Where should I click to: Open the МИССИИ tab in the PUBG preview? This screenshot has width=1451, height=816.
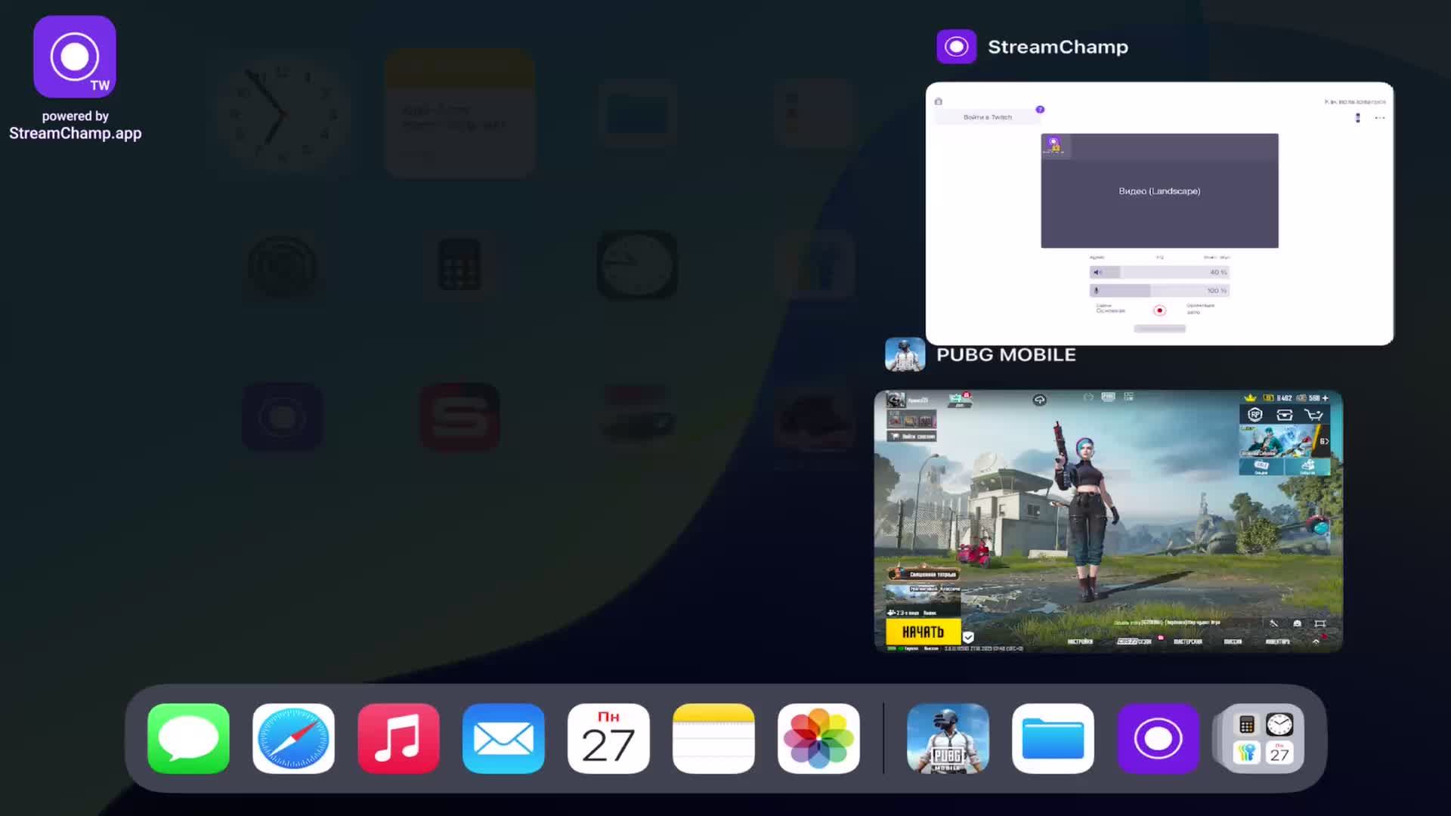pos(1233,641)
